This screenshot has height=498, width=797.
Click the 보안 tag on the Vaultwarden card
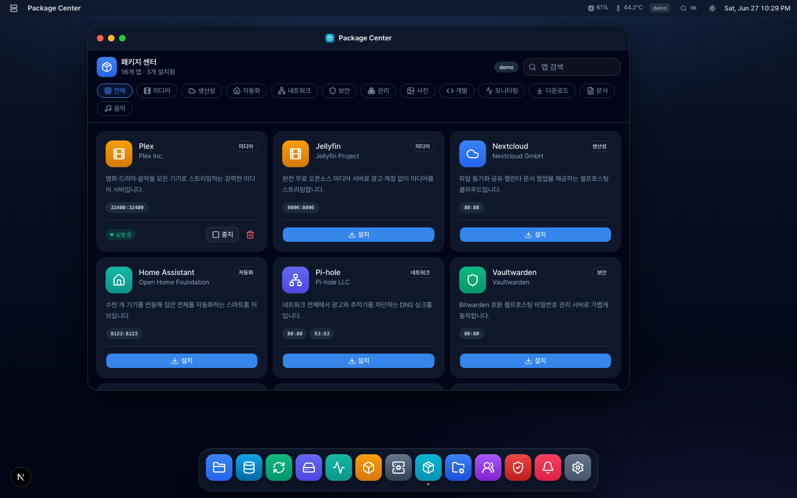pyautogui.click(x=602, y=273)
